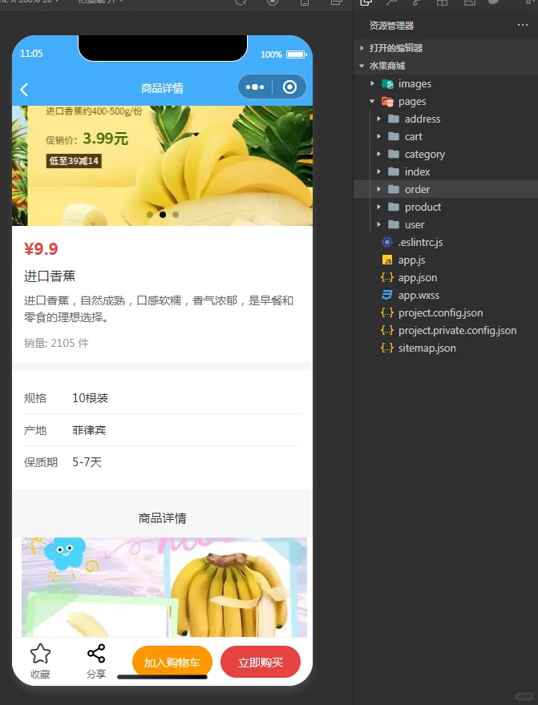Open the explorer panel more-actions ellipsis
This screenshot has width=538, height=705.
coord(523,25)
